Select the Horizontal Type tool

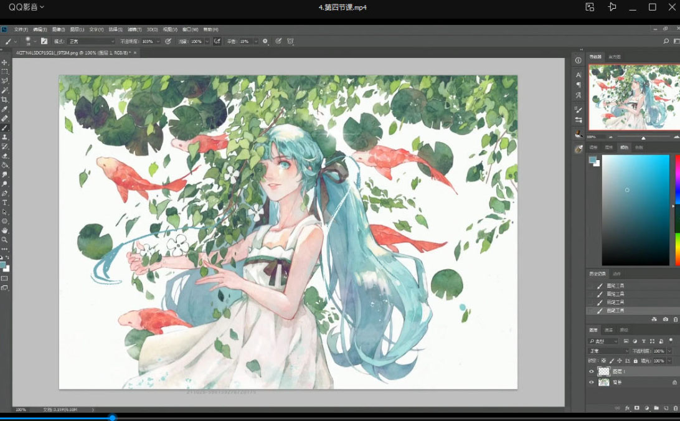5,203
